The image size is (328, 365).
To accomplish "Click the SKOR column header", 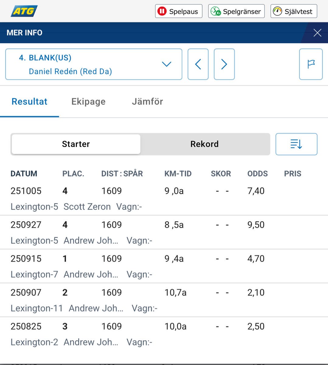I will click(221, 174).
